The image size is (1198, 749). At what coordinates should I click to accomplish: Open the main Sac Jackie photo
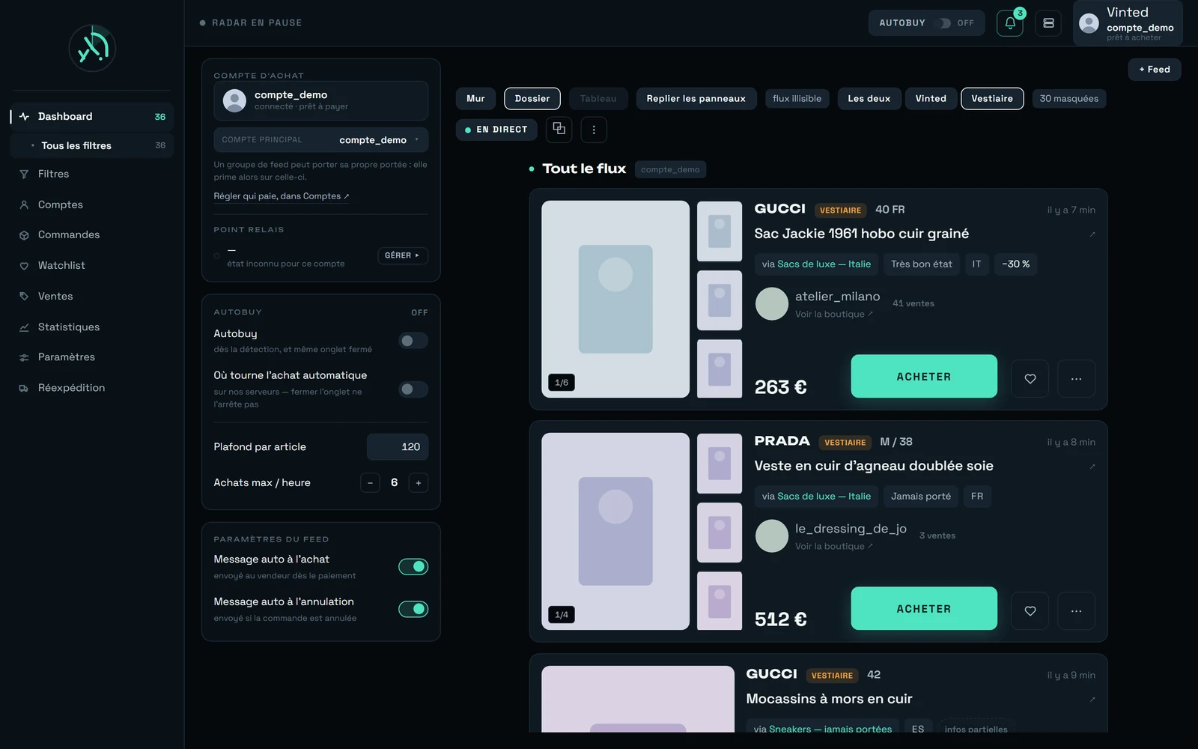(x=615, y=299)
